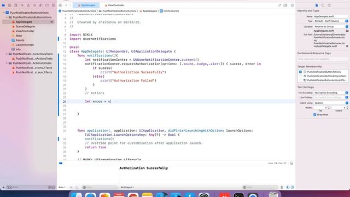Image resolution: width=350 pixels, height=197 pixels.
Task: Open the Issue navigator warning icon
Action: click(x=28, y=5)
